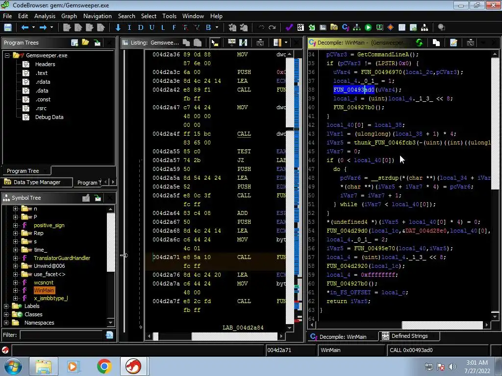Expand the Namespaces folder in Symbol Tree

pos(6,323)
